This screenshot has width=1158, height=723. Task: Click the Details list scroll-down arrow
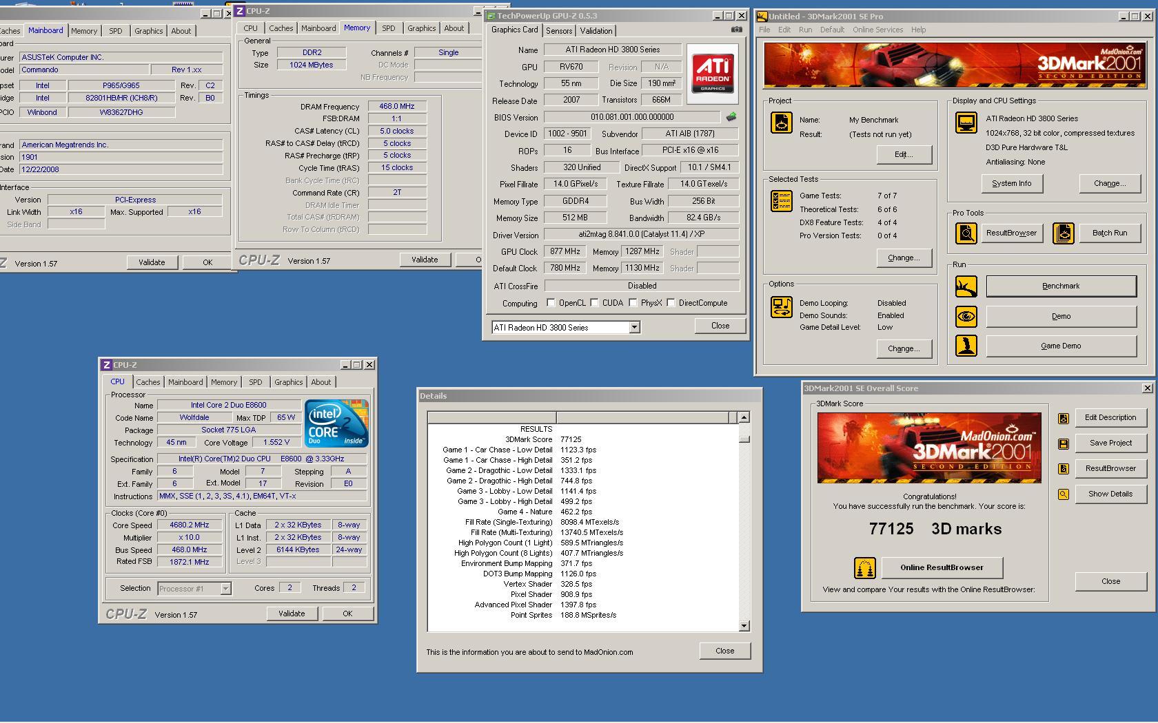[x=744, y=626]
